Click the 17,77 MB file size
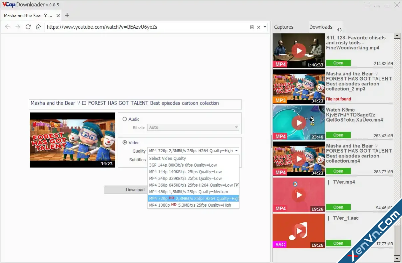This screenshot has height=263, width=402. 384,244
